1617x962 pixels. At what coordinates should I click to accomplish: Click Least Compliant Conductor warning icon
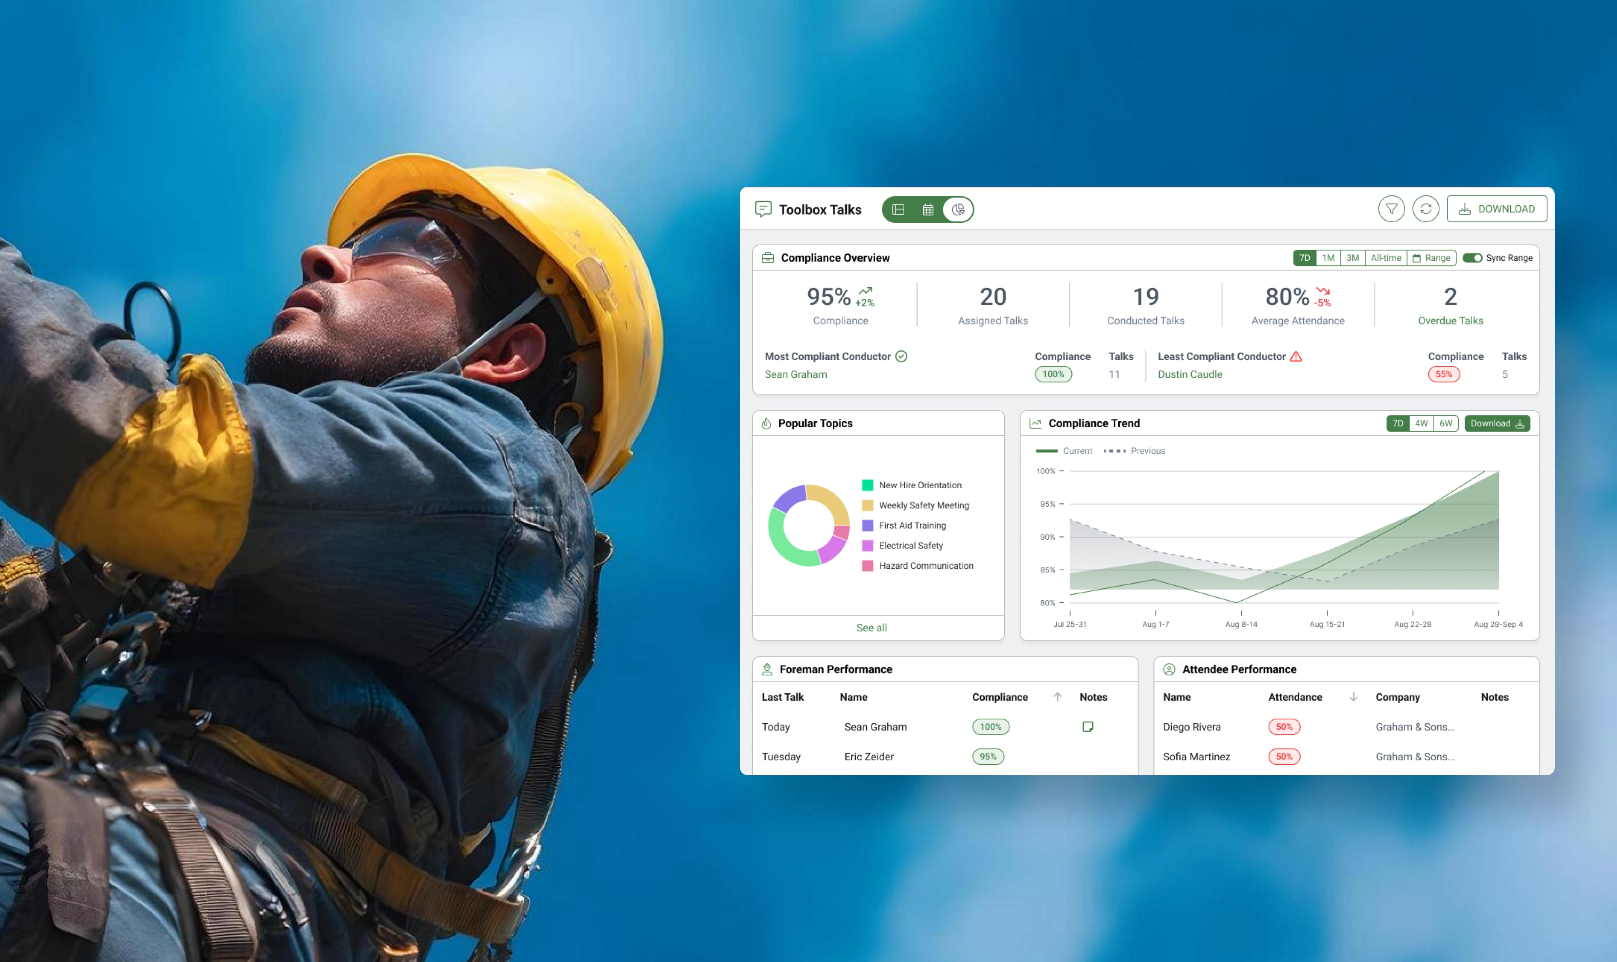click(x=1295, y=357)
